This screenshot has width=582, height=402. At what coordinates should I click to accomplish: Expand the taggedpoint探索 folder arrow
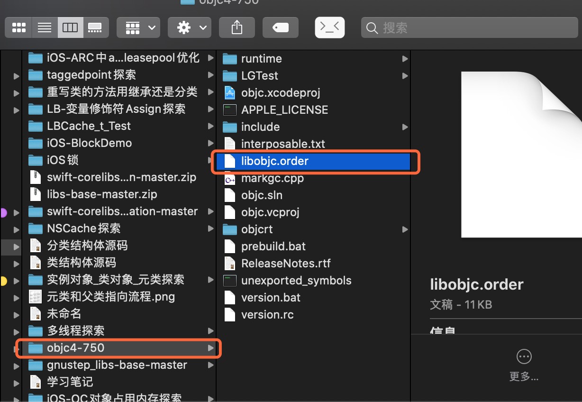(210, 75)
